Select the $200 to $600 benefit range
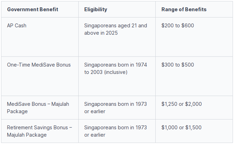The height and width of the screenshot is (144, 234). point(177,26)
